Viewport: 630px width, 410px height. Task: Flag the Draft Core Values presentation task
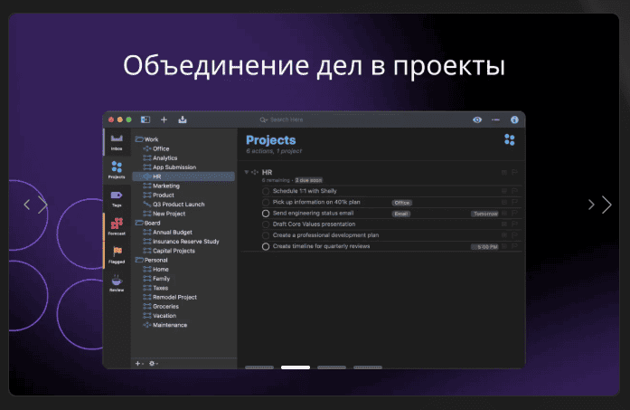coord(514,224)
